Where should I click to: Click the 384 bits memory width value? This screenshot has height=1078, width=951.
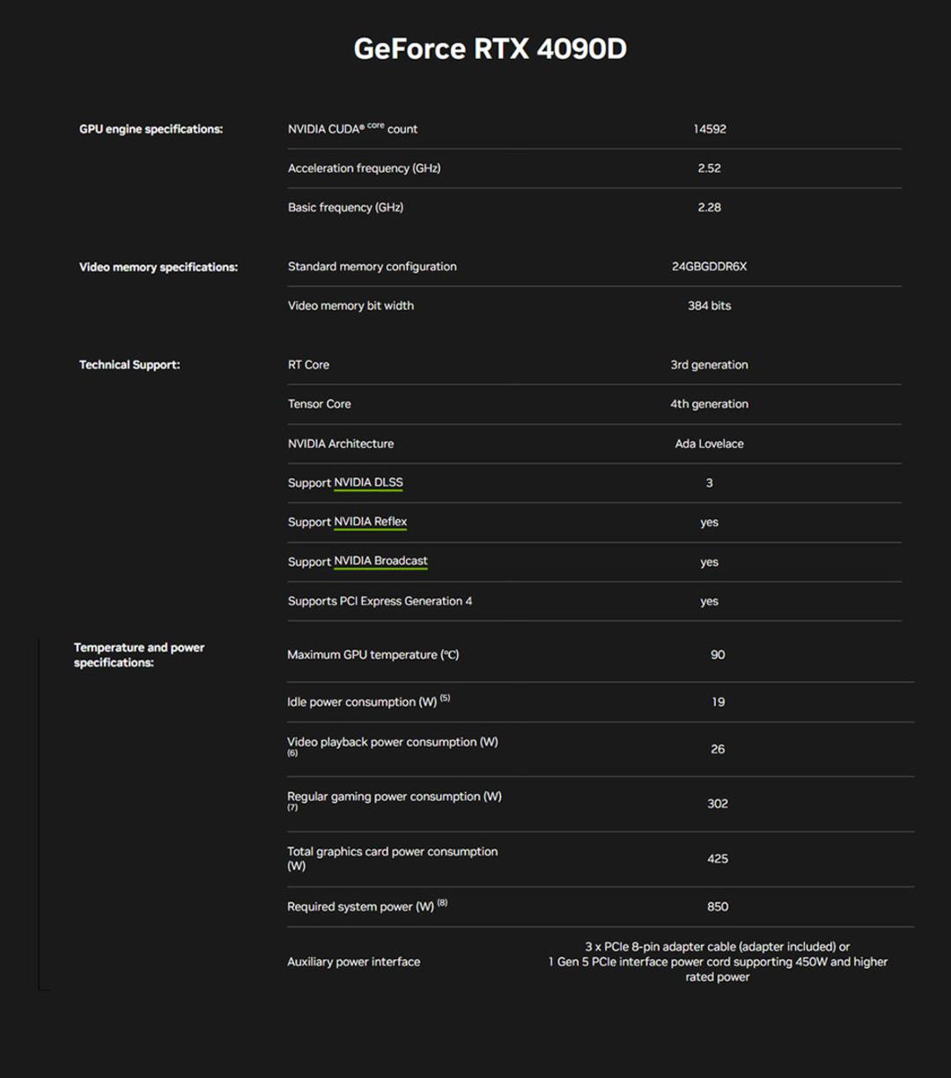pos(710,306)
